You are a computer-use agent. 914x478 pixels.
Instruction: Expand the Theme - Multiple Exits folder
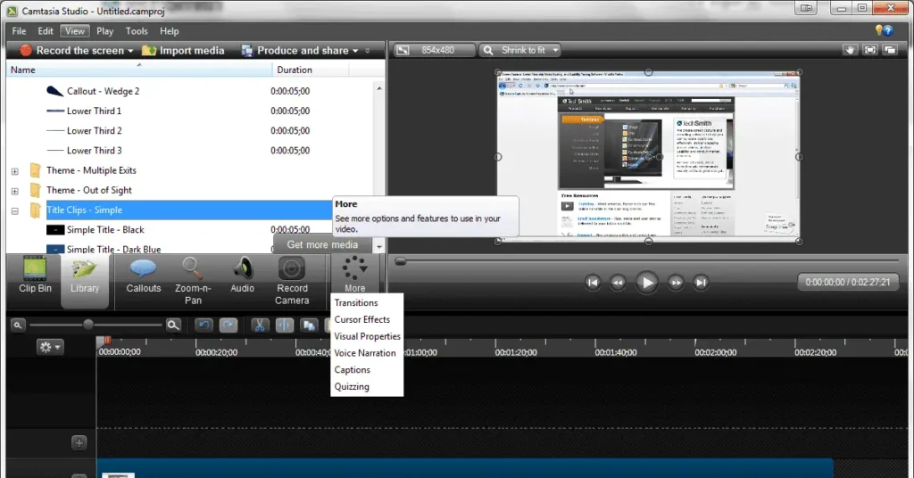click(15, 171)
